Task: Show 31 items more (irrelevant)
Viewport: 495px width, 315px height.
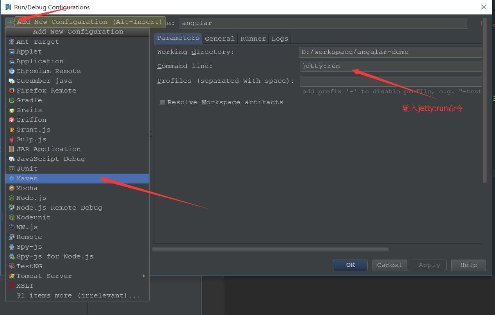Action: tap(77, 295)
